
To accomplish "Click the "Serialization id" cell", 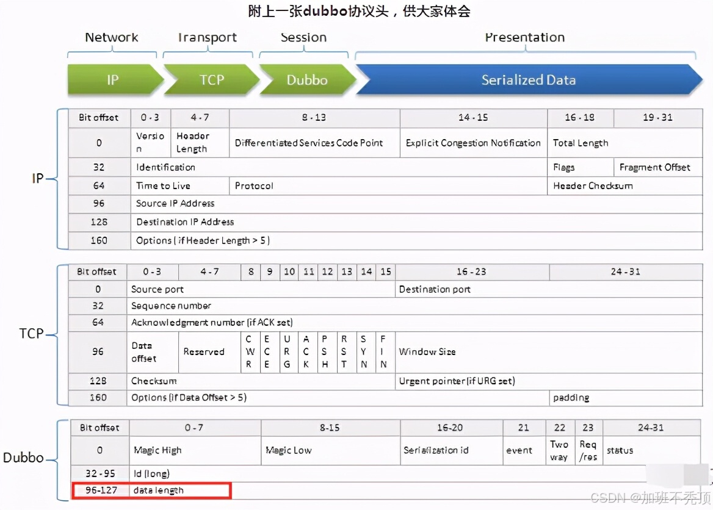I will pyautogui.click(x=452, y=450).
